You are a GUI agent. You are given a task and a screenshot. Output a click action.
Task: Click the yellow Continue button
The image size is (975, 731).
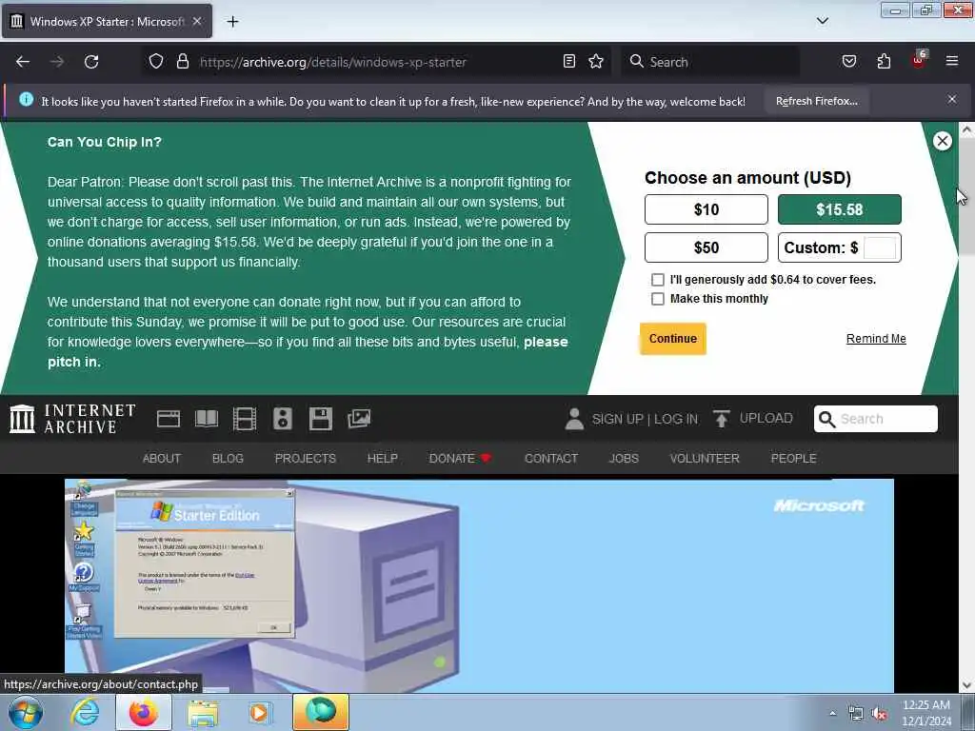[673, 339]
